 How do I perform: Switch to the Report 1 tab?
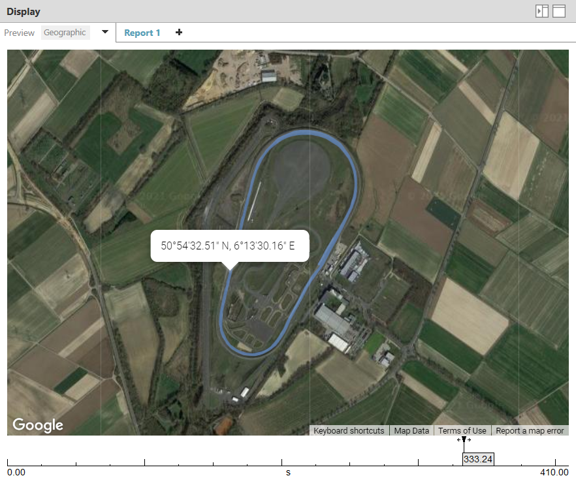click(142, 33)
